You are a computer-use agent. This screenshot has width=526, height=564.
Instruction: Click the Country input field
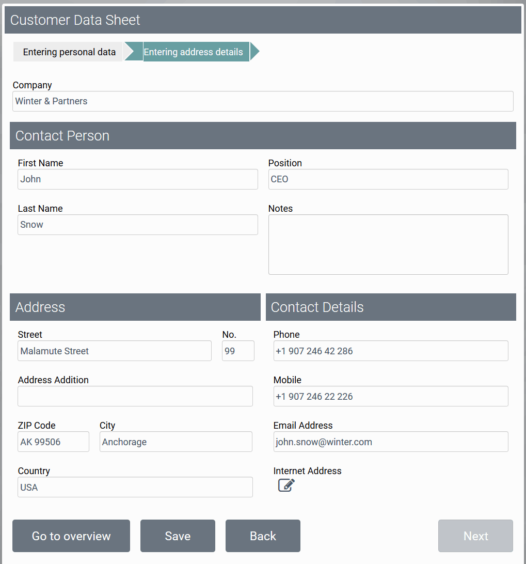coord(135,487)
